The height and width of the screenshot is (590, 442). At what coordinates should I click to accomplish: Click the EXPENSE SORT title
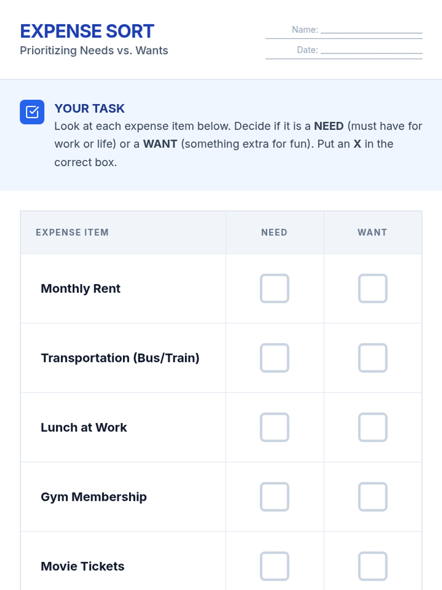pos(87,31)
